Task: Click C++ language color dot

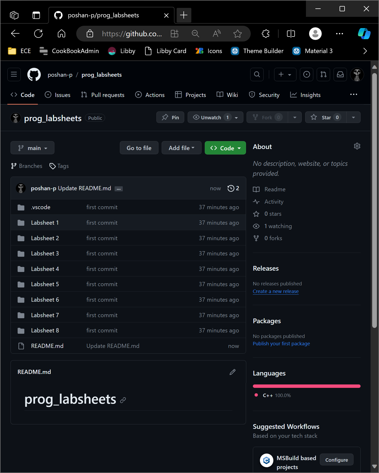Action: 256,395
